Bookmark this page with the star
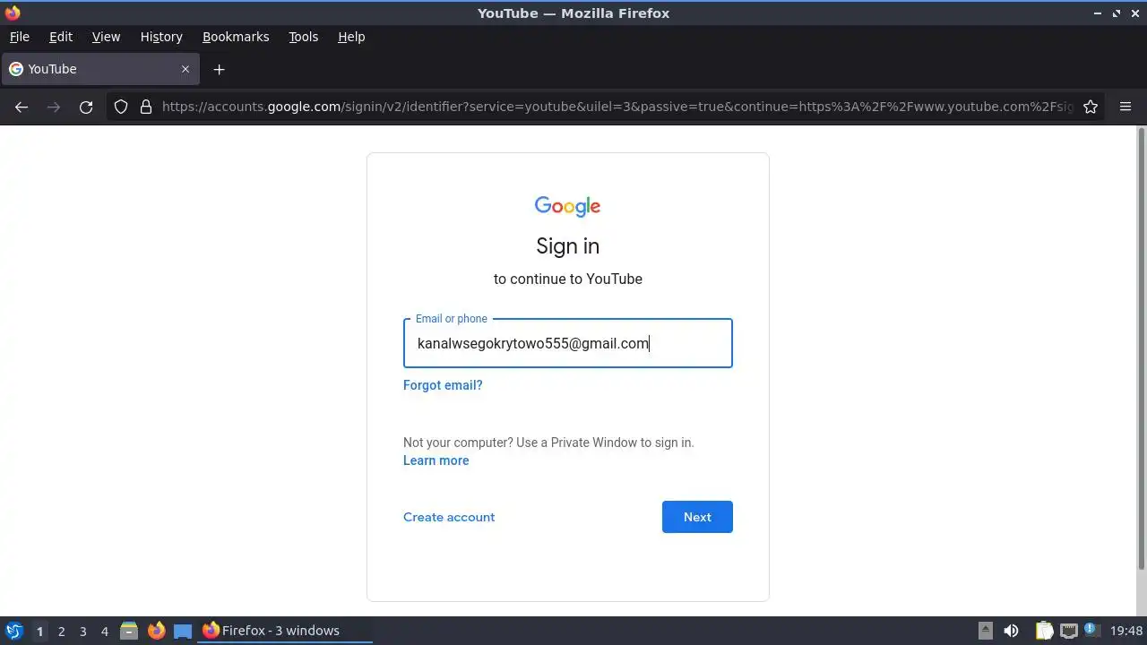Screen dimensions: 1147x645 (x=1091, y=107)
